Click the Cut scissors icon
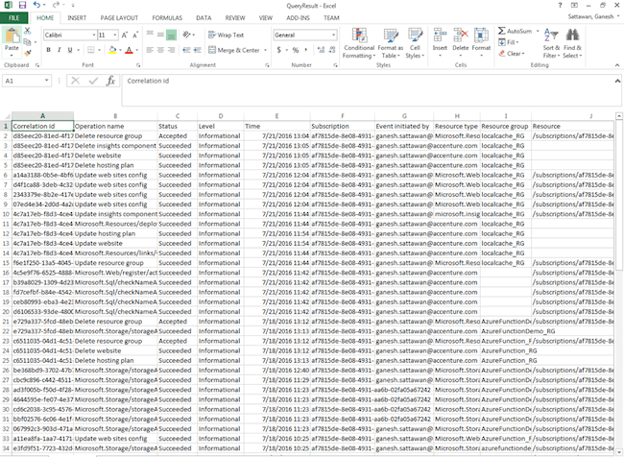Viewport: 624px width, 457px height. [27, 31]
